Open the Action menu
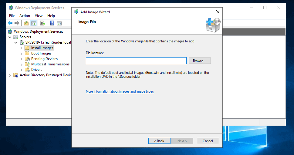294x155 pixels. pos(25,16)
